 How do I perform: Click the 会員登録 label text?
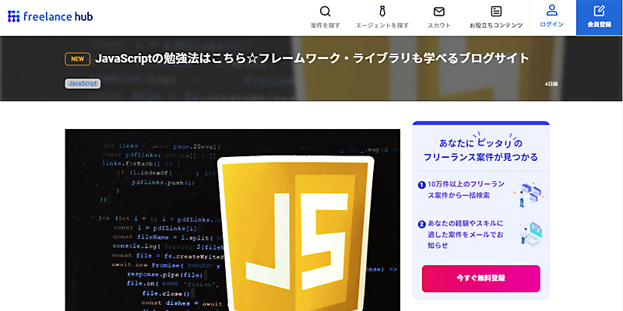[599, 25]
